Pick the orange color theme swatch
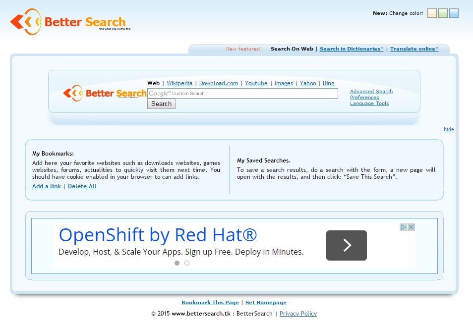 432,13
